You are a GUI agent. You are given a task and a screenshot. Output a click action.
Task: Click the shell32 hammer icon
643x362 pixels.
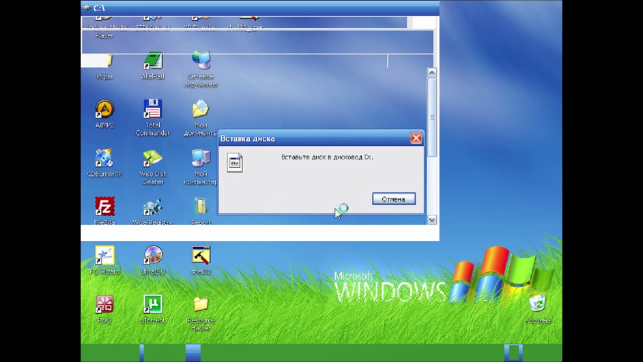click(201, 255)
